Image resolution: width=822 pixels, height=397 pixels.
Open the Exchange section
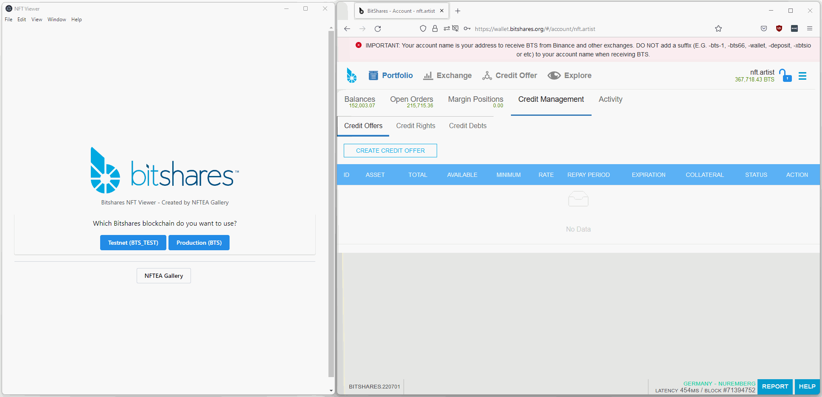pyautogui.click(x=447, y=75)
